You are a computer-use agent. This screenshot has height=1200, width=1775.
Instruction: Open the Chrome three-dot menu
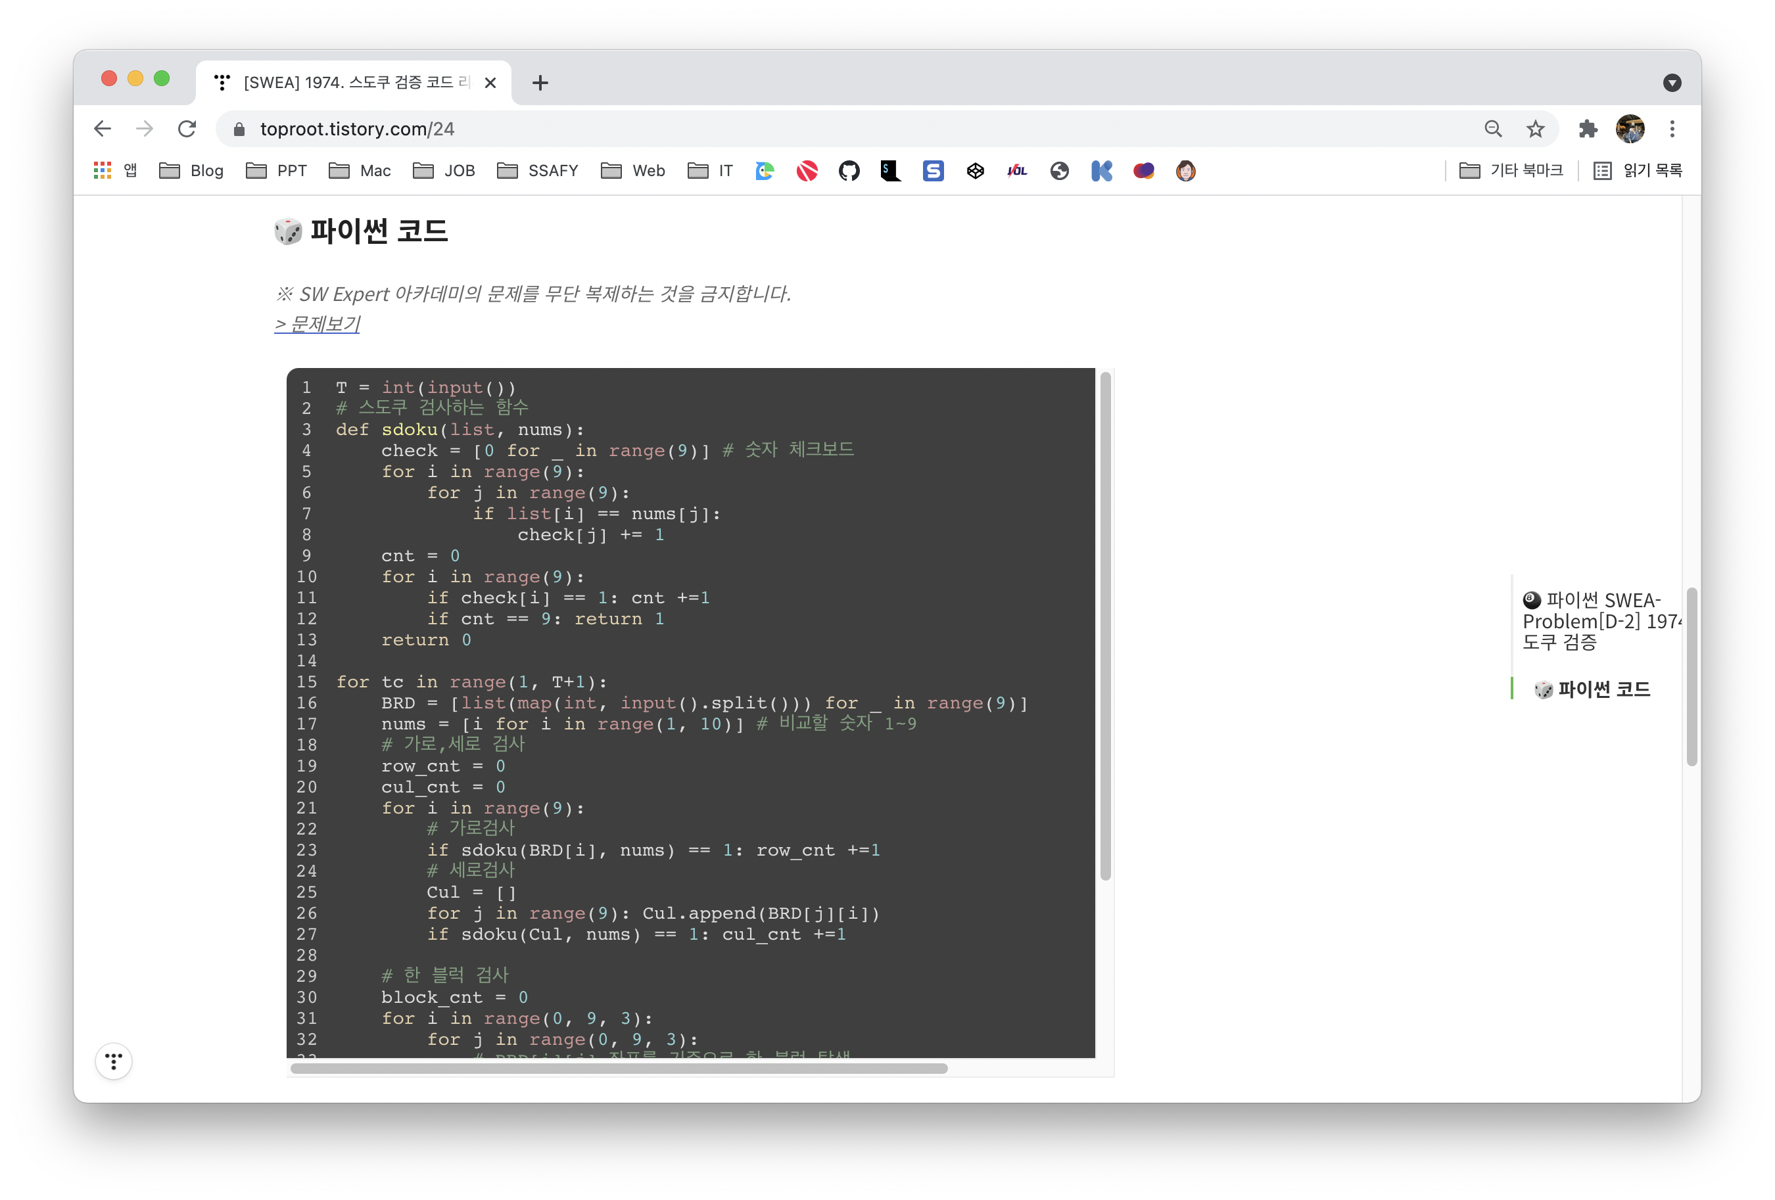tap(1672, 129)
